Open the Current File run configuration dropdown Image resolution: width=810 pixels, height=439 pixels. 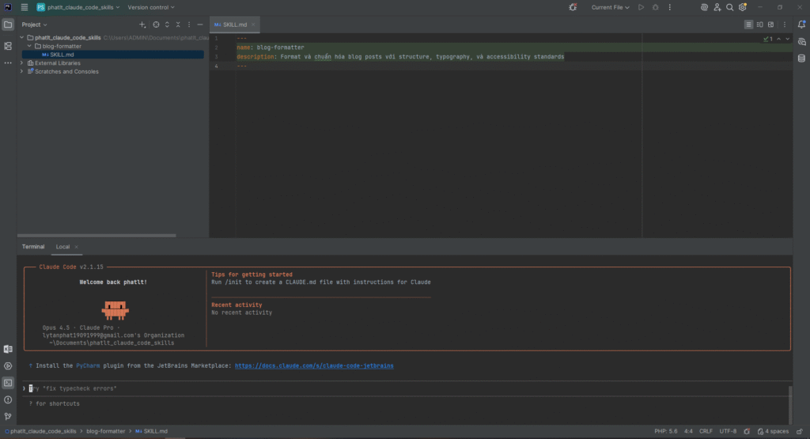point(610,7)
